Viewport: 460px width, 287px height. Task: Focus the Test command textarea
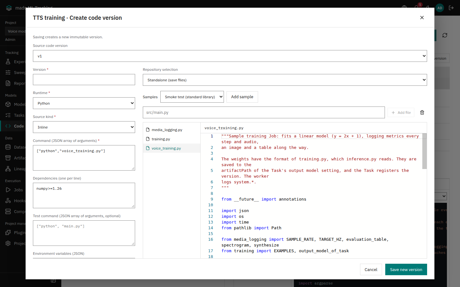[x=84, y=233]
